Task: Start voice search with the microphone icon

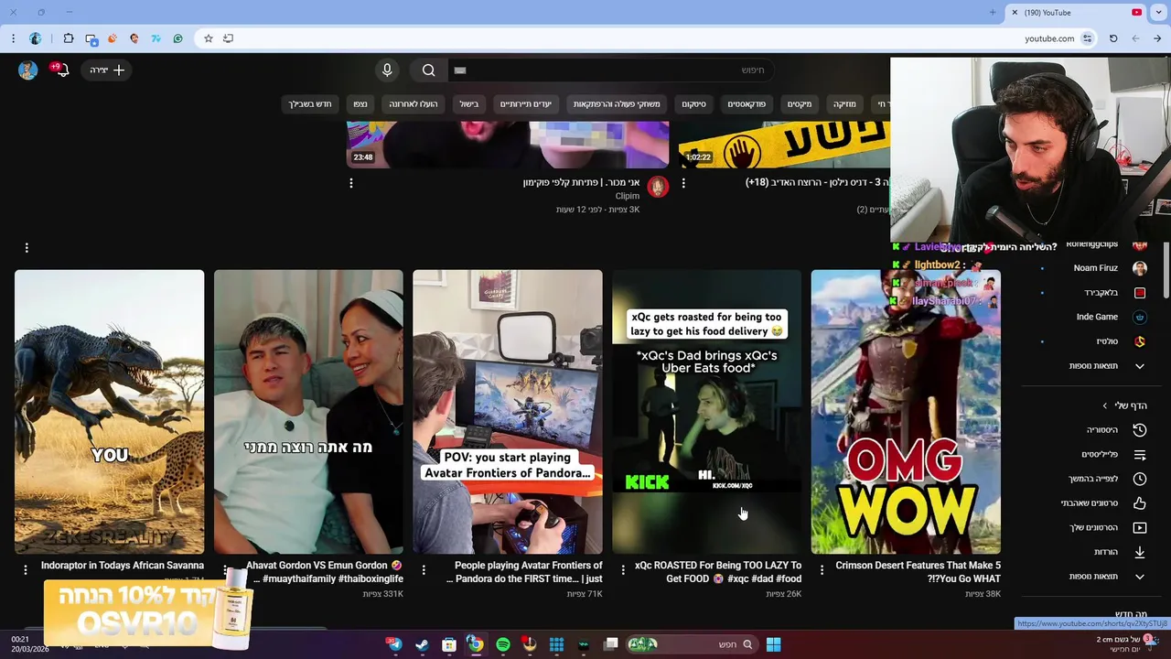Action: click(x=387, y=70)
